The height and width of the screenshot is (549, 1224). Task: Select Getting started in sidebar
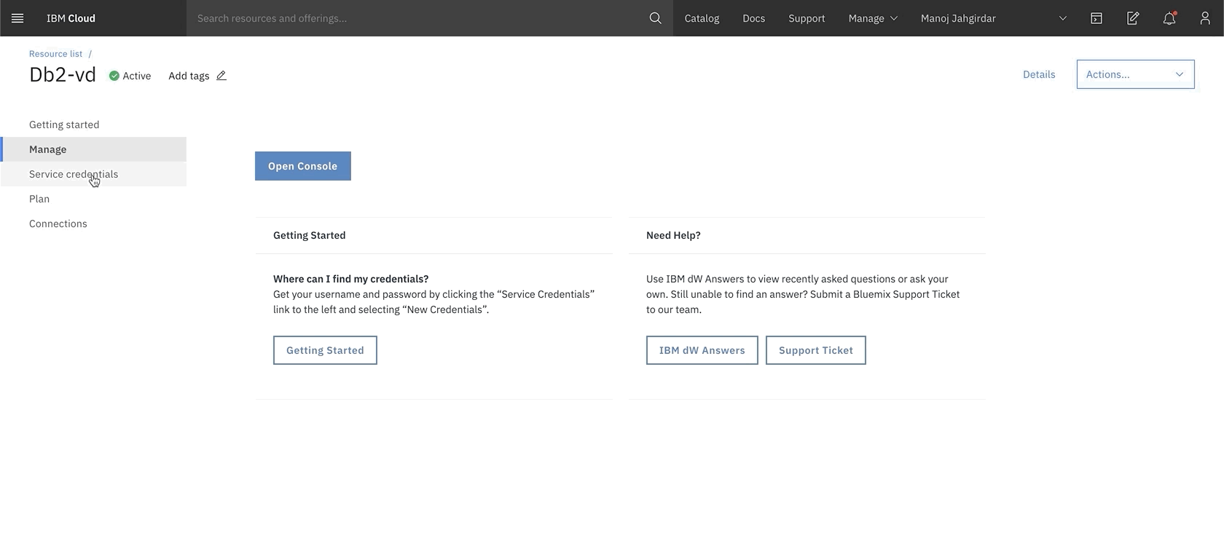pos(93,125)
